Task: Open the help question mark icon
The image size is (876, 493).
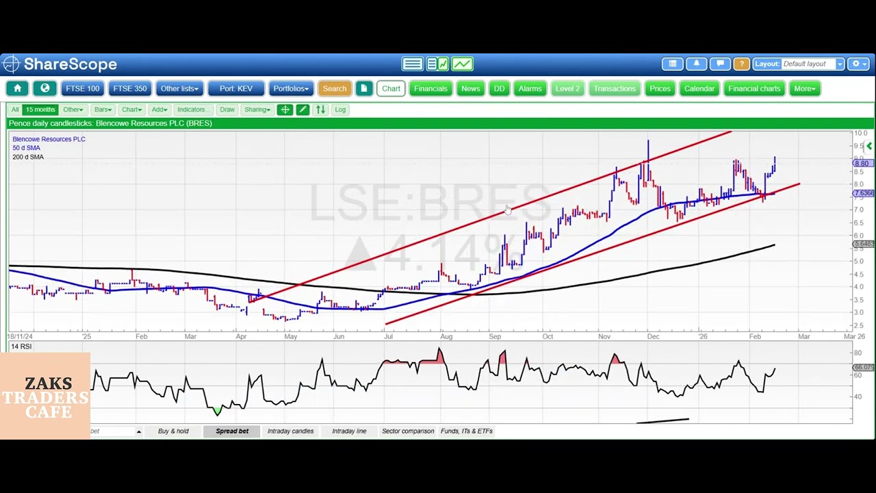Action: pyautogui.click(x=741, y=64)
